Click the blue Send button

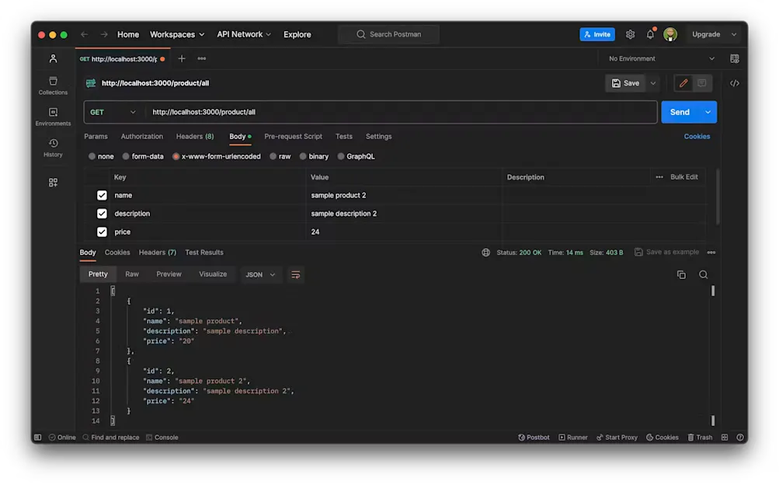coord(680,112)
